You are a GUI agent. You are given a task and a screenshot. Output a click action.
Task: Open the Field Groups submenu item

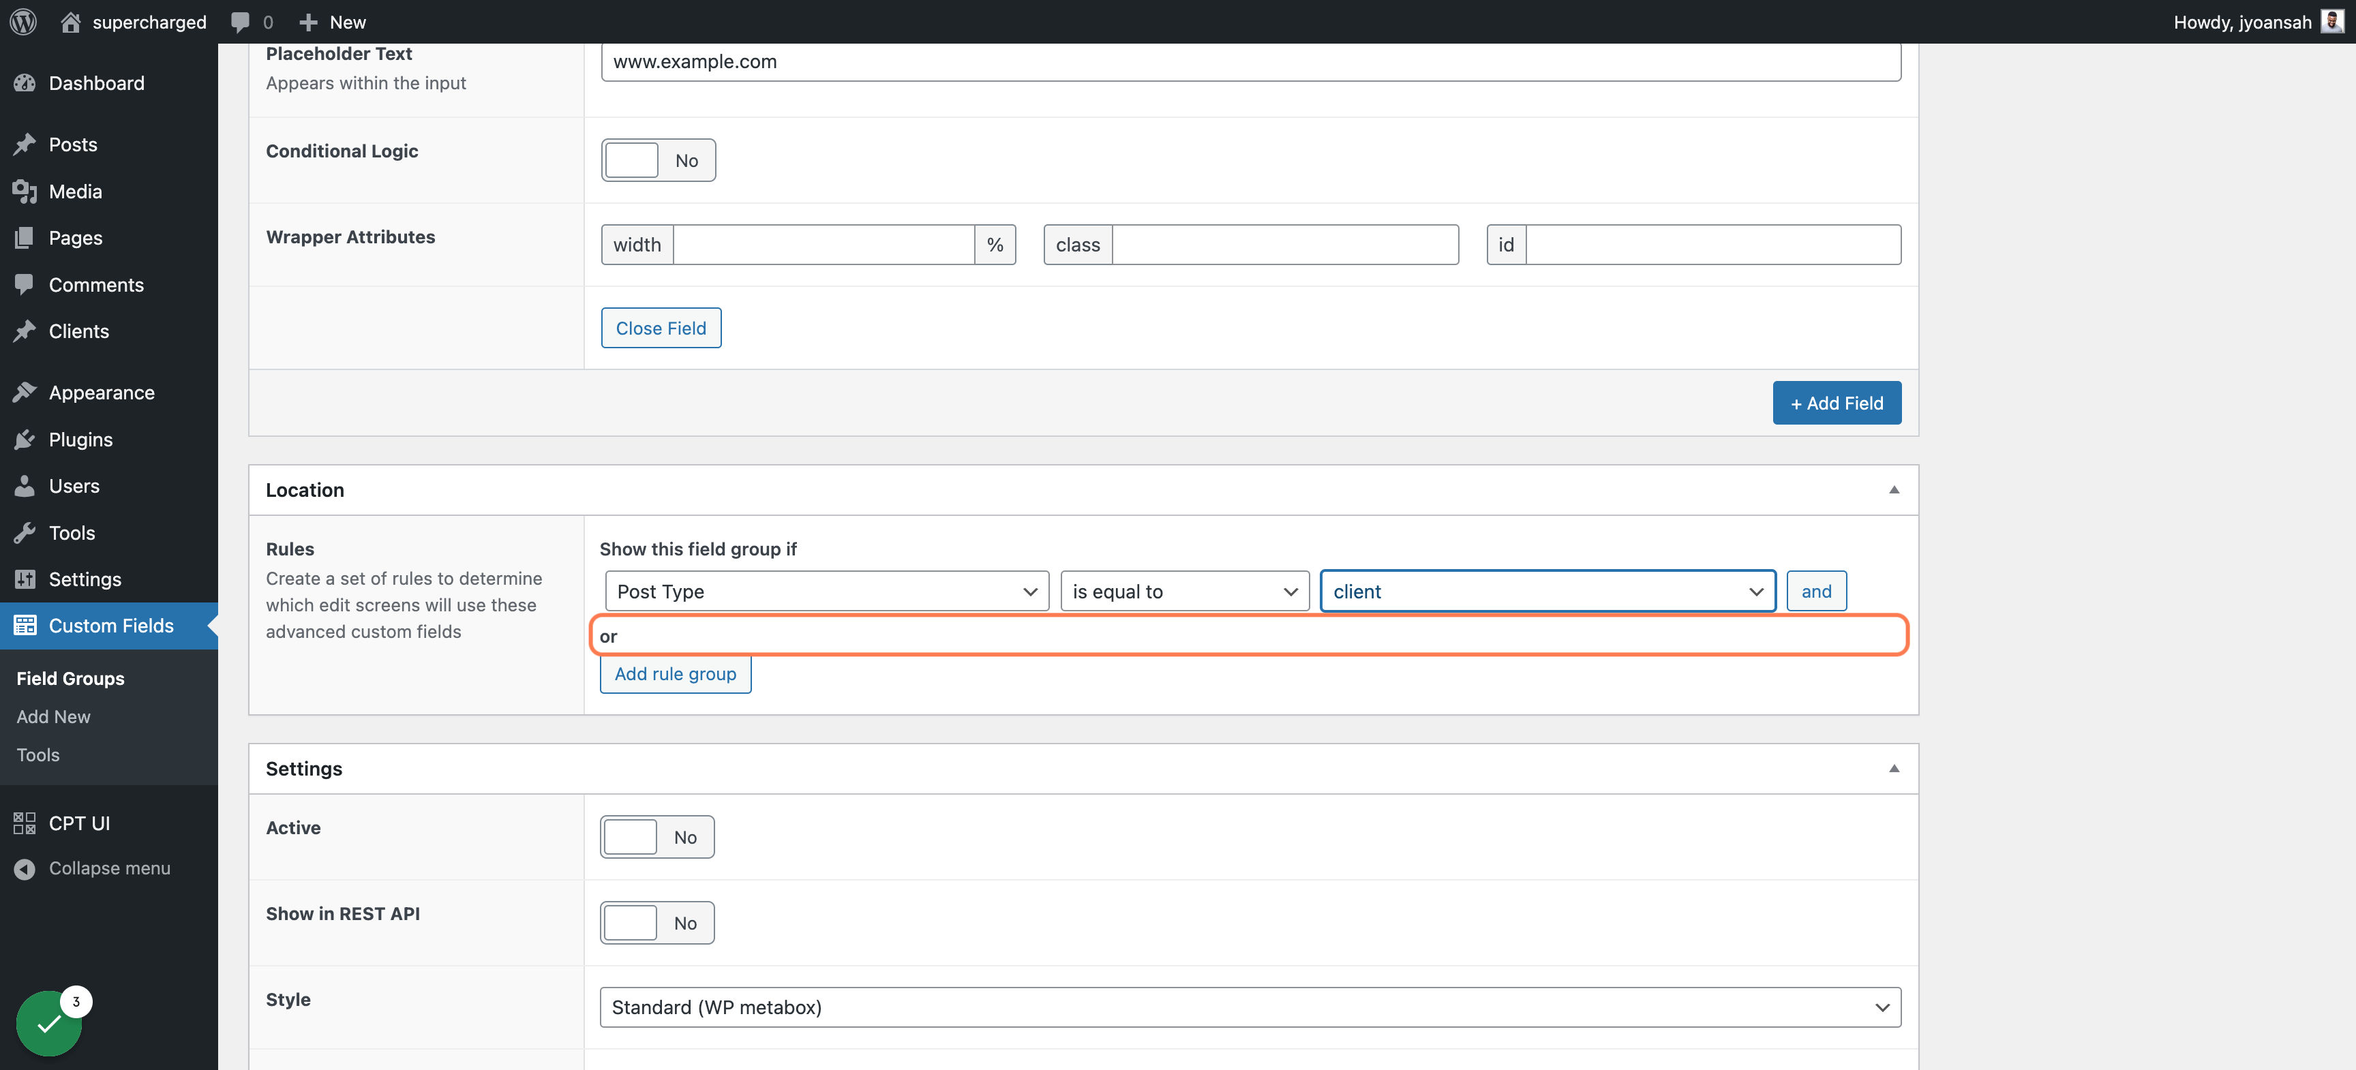70,679
